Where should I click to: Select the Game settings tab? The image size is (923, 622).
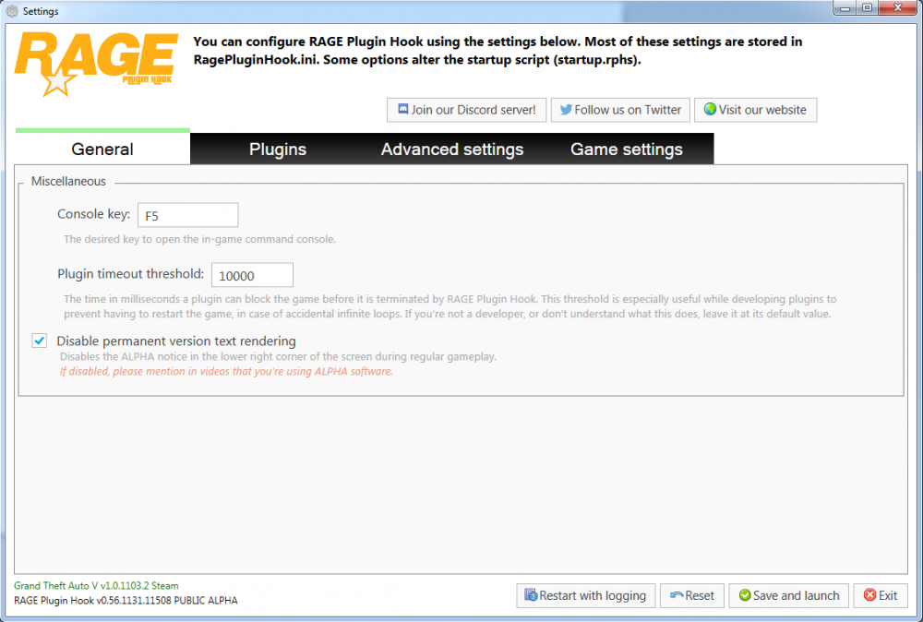[627, 149]
